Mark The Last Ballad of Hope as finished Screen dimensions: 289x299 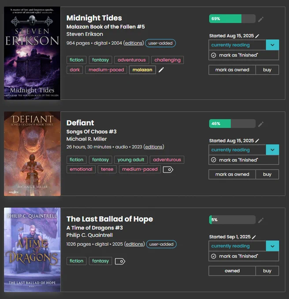244,256
